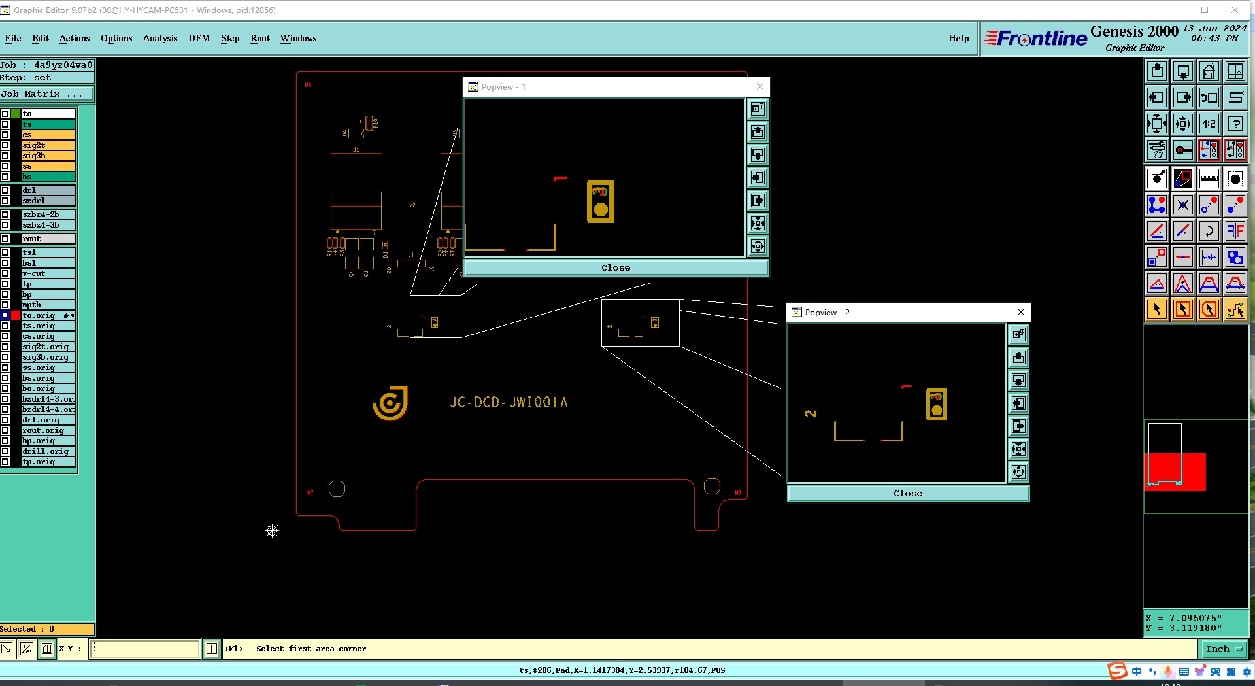Open the ruler measurement tool
This screenshot has width=1255, height=686.
pyautogui.click(x=1209, y=179)
